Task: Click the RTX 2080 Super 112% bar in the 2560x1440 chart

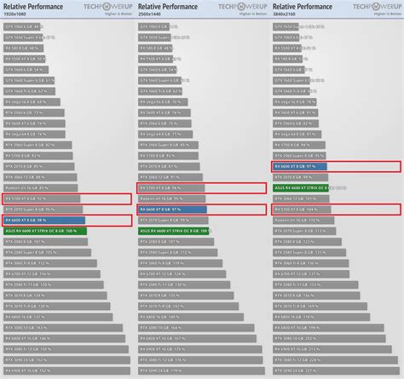Action: [x=178, y=253]
